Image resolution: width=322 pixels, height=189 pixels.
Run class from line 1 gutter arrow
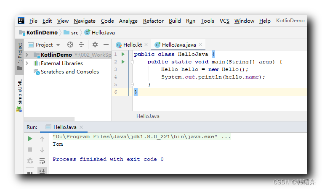pos(123,54)
